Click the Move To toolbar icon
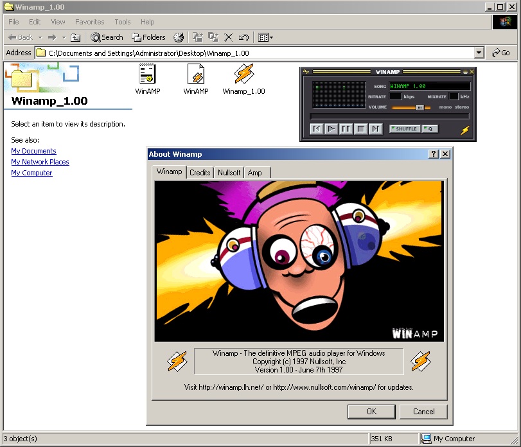The height and width of the screenshot is (447, 521). pyautogui.click(x=198, y=37)
